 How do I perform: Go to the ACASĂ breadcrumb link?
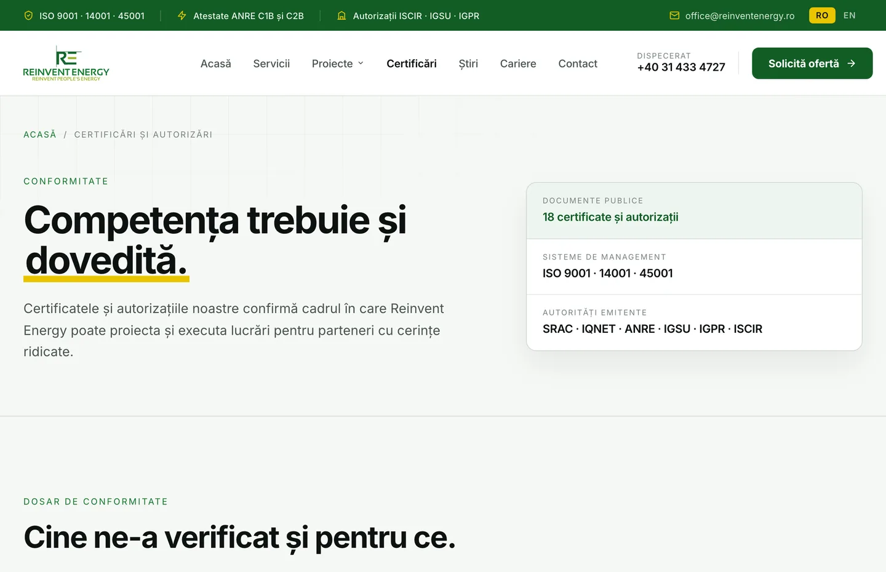pyautogui.click(x=40, y=135)
